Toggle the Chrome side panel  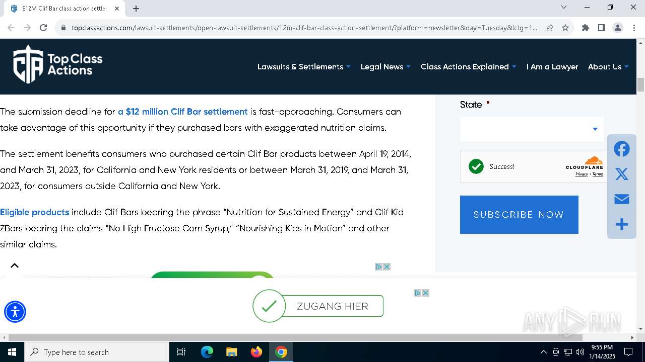pos(602,28)
